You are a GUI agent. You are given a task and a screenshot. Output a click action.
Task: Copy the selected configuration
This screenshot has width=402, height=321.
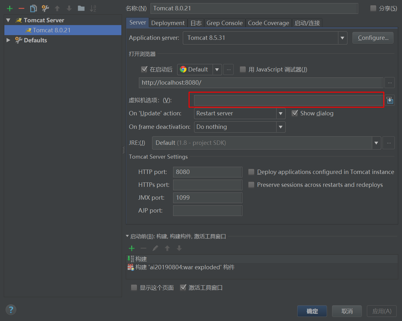(x=33, y=8)
